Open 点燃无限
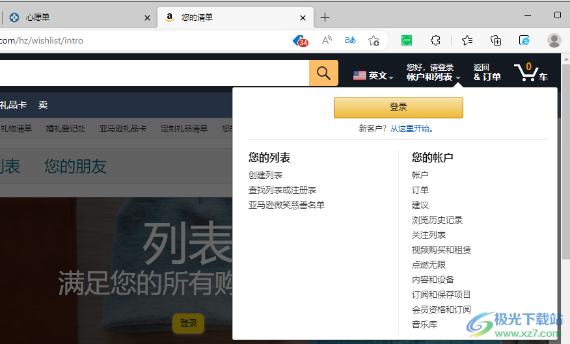The width and height of the screenshot is (570, 344). (429, 265)
